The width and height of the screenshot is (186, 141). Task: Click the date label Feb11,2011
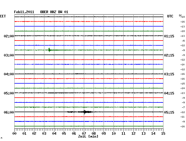pos(24,12)
